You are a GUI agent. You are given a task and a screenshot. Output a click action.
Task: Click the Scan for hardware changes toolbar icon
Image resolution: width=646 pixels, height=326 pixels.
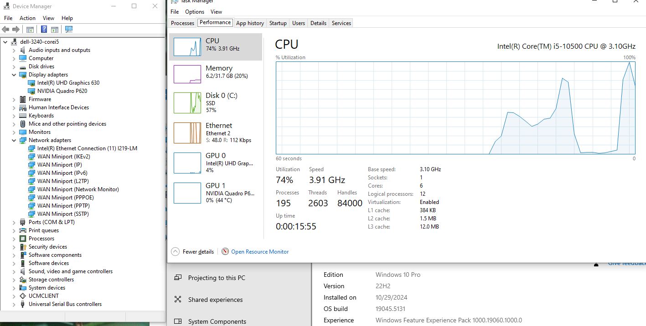(69, 29)
